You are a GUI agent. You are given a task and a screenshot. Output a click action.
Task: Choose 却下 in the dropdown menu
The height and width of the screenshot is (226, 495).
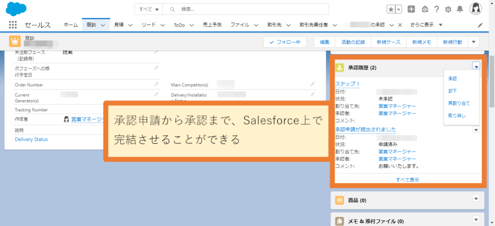click(452, 91)
